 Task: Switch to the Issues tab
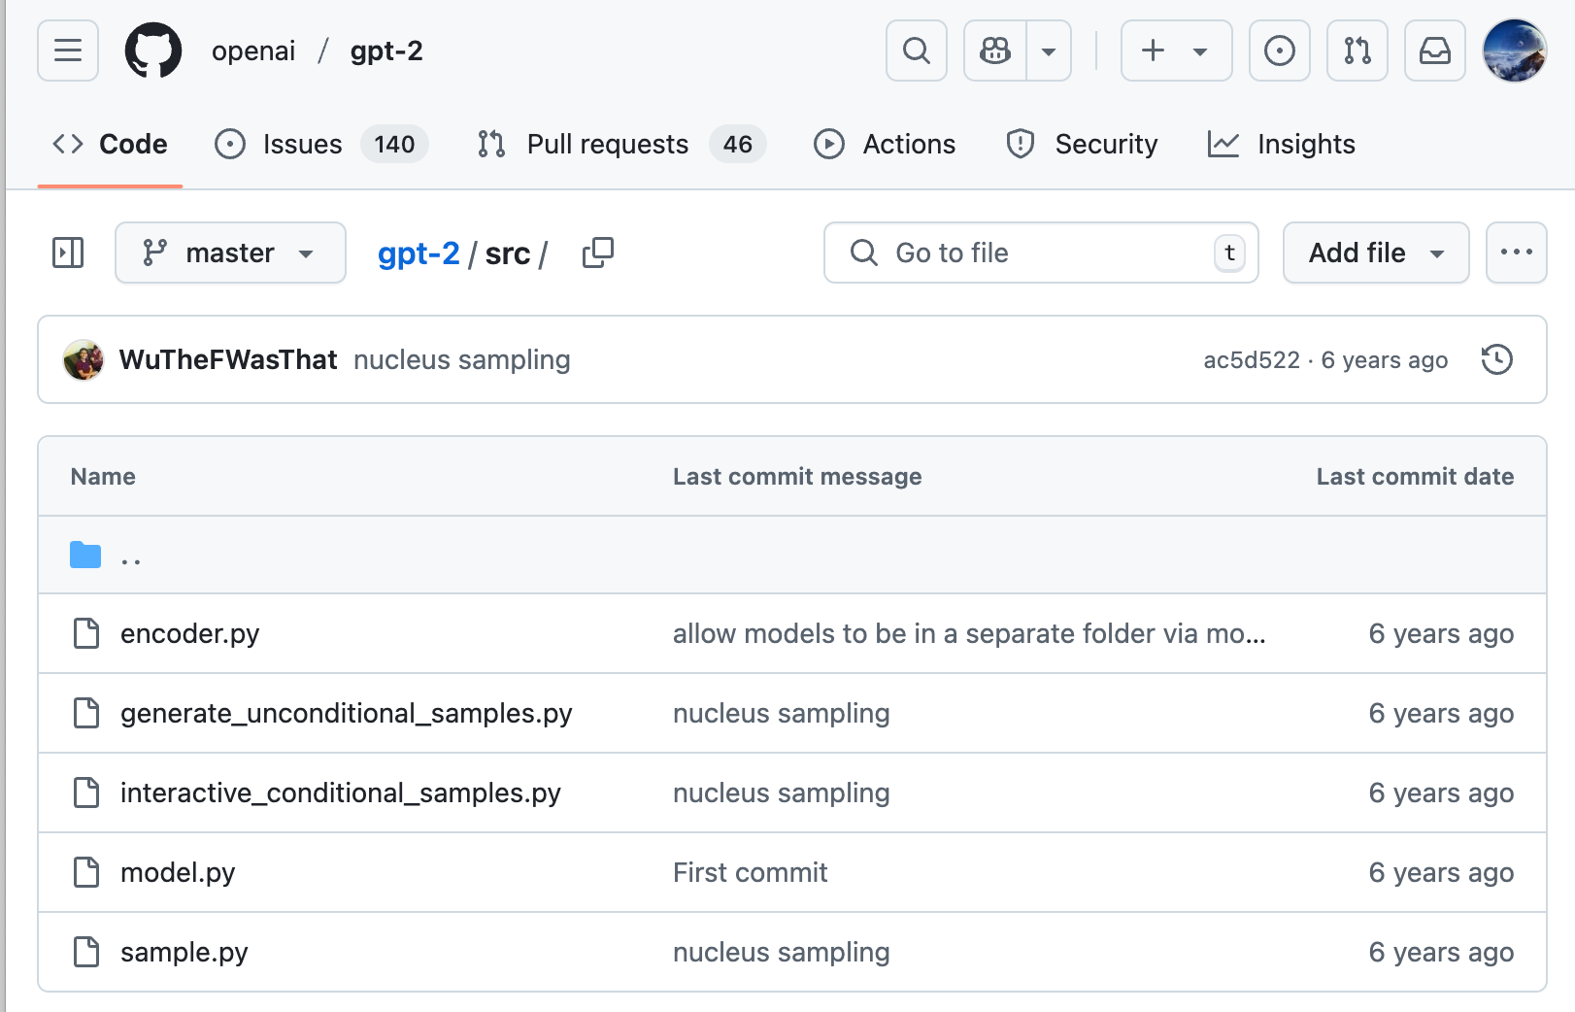(320, 144)
